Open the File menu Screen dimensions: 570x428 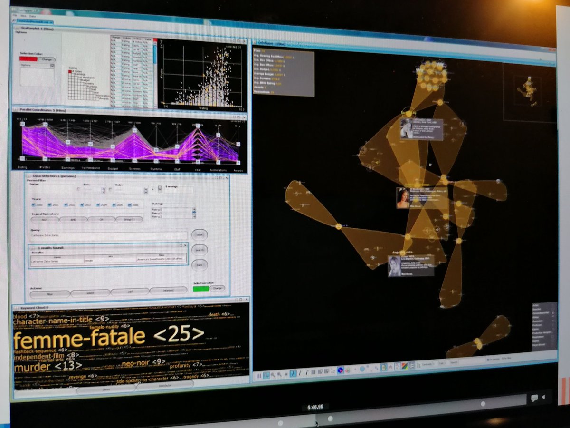coord(15,15)
